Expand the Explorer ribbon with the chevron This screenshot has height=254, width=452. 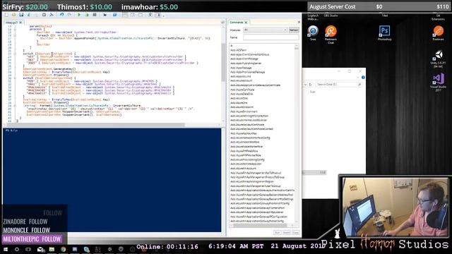pyautogui.click(x=358, y=77)
